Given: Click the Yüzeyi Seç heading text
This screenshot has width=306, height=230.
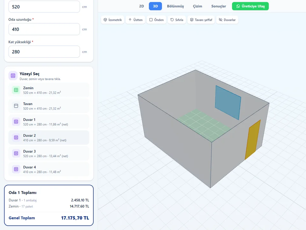Looking at the screenshot, I should point(29,74).
